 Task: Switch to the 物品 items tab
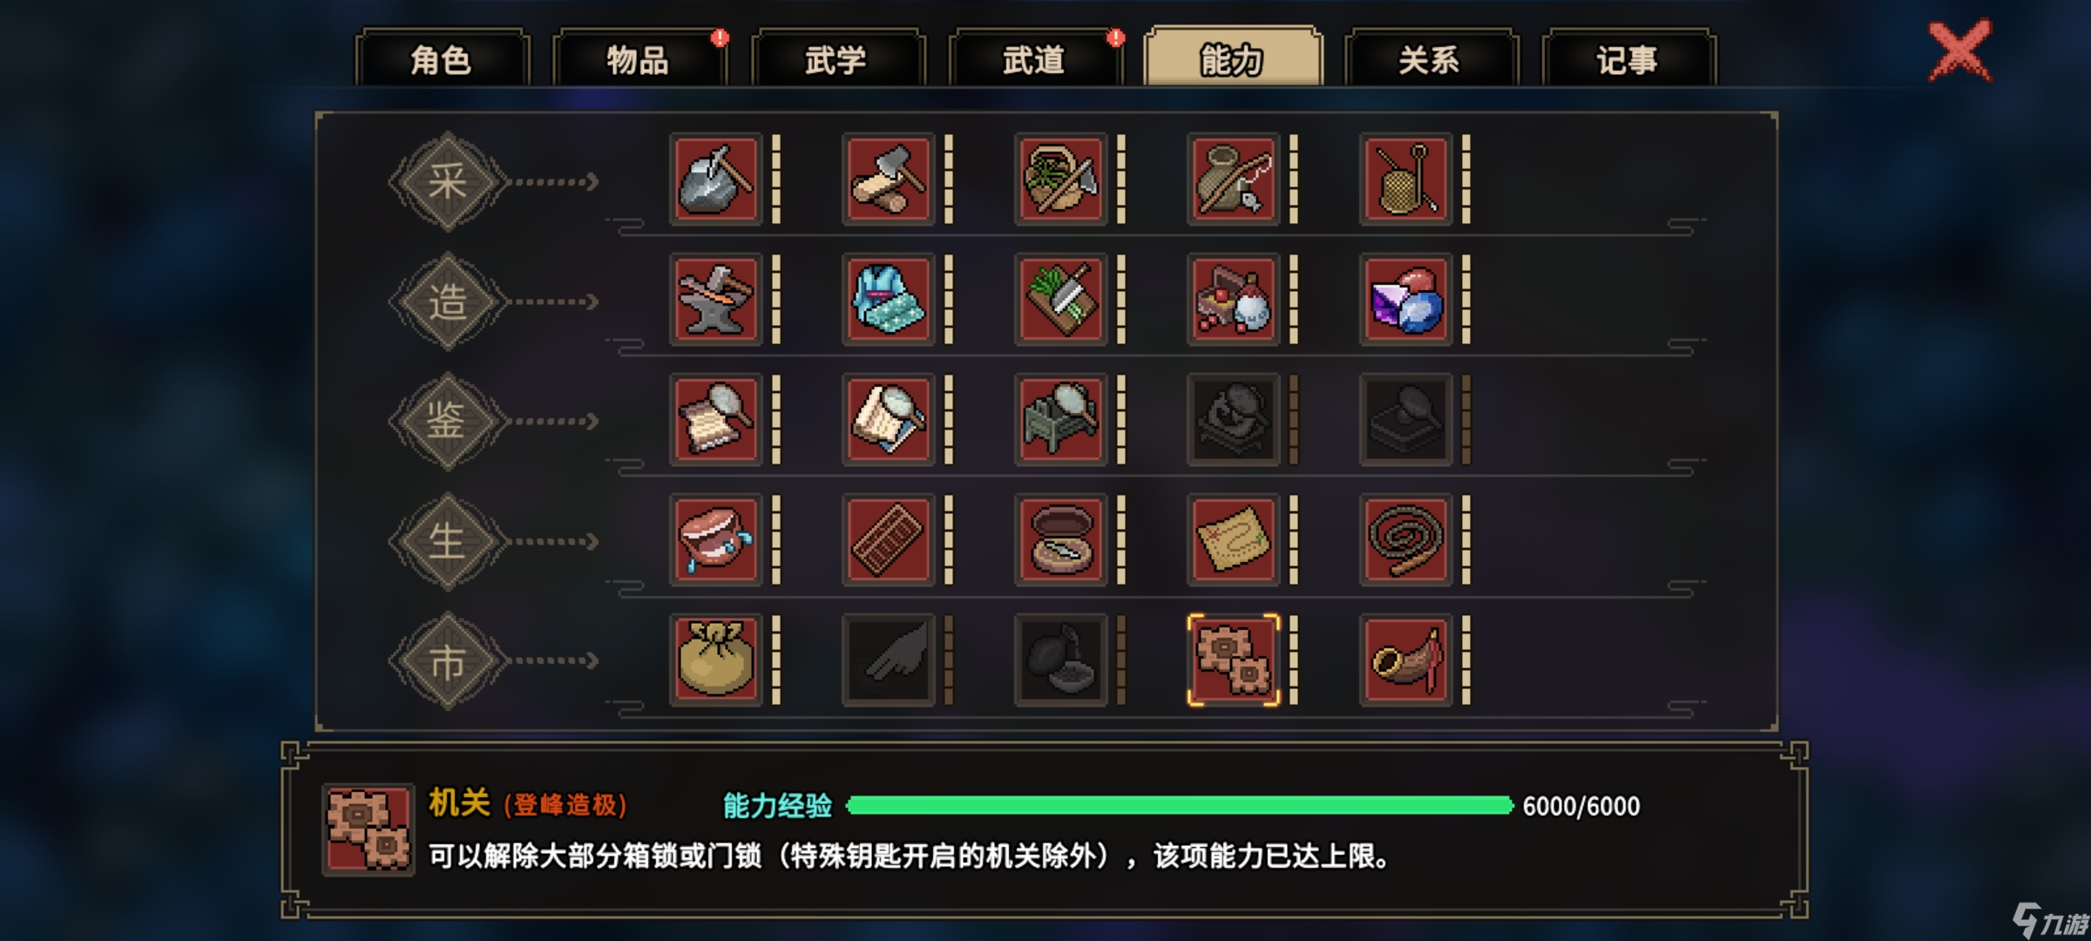639,59
